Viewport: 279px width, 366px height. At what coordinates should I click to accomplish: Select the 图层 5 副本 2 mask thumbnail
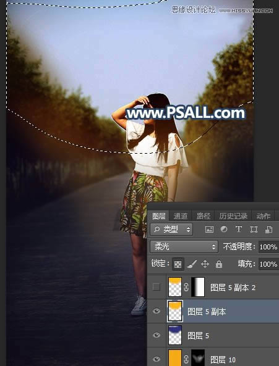(x=198, y=287)
